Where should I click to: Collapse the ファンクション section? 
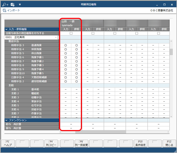[7, 120]
